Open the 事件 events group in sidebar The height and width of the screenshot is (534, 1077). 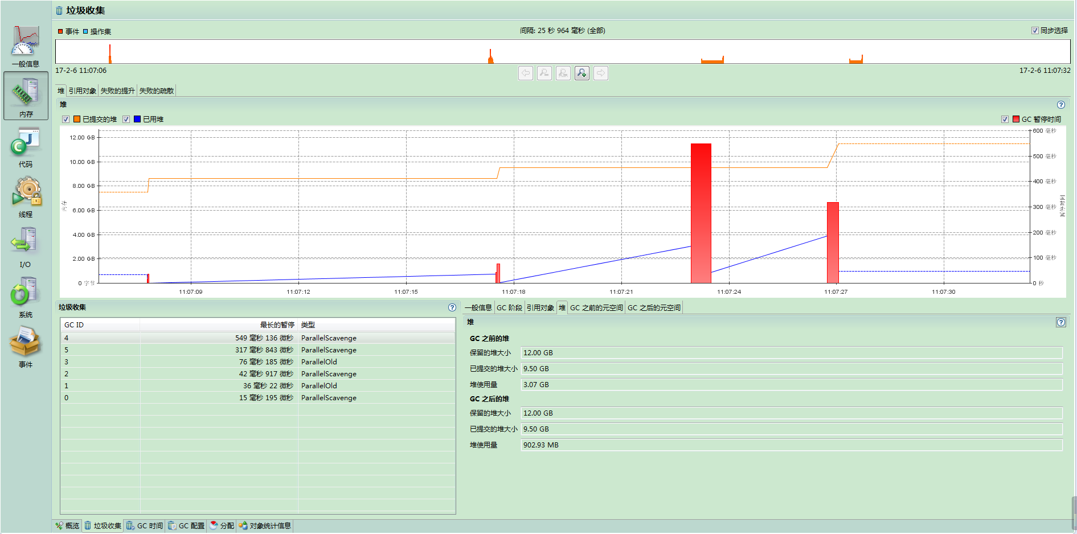point(26,347)
